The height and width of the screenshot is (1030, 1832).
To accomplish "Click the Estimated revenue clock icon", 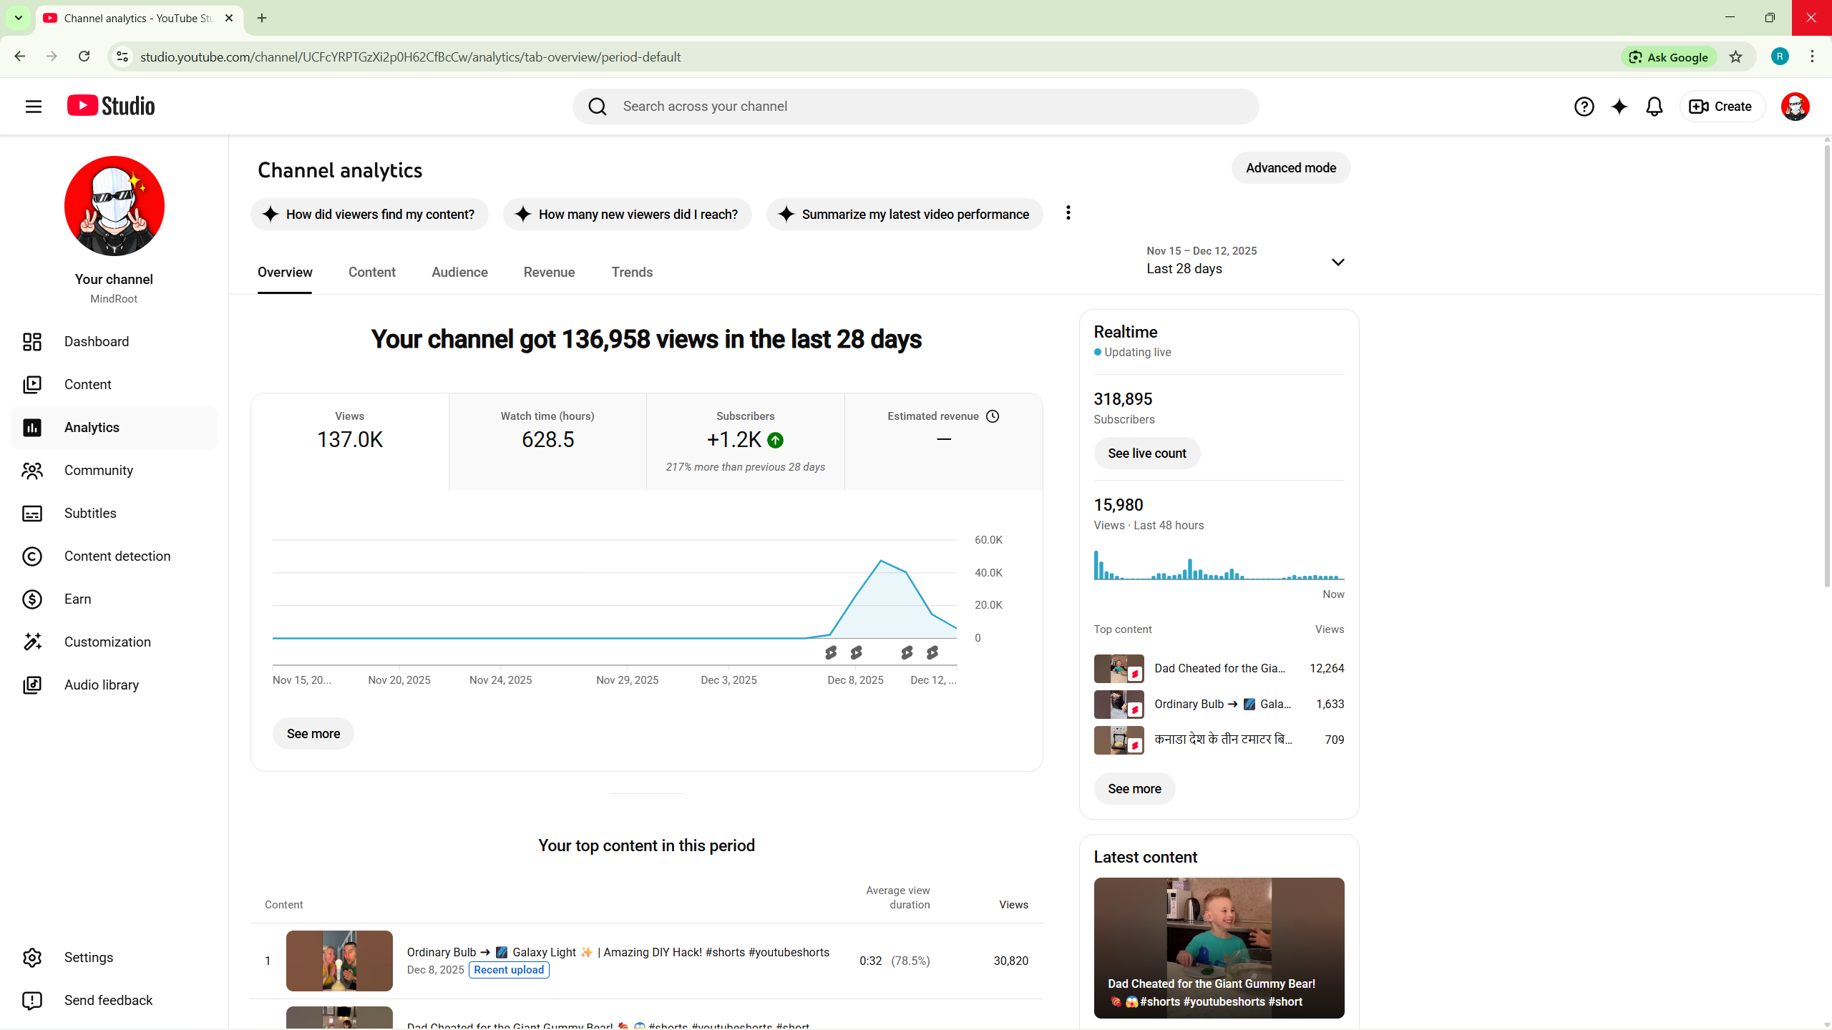I will [993, 416].
